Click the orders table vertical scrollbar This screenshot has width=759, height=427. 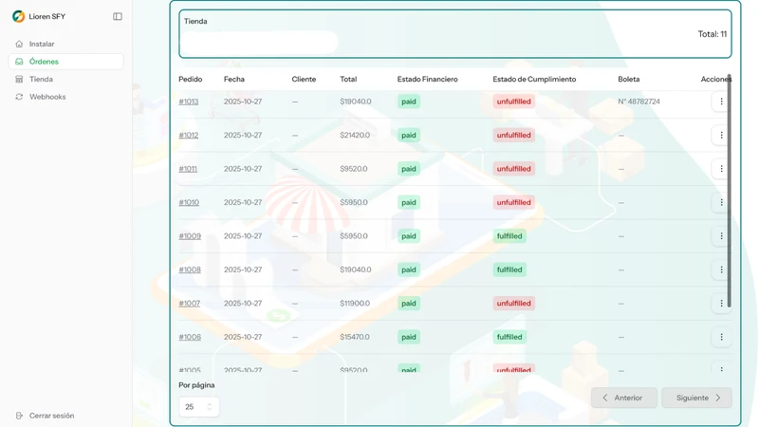pyautogui.click(x=729, y=192)
